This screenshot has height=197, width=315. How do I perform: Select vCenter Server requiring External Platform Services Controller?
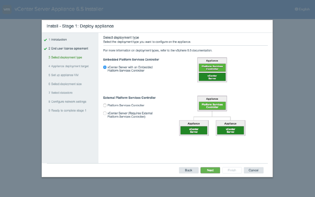[x=105, y=113]
